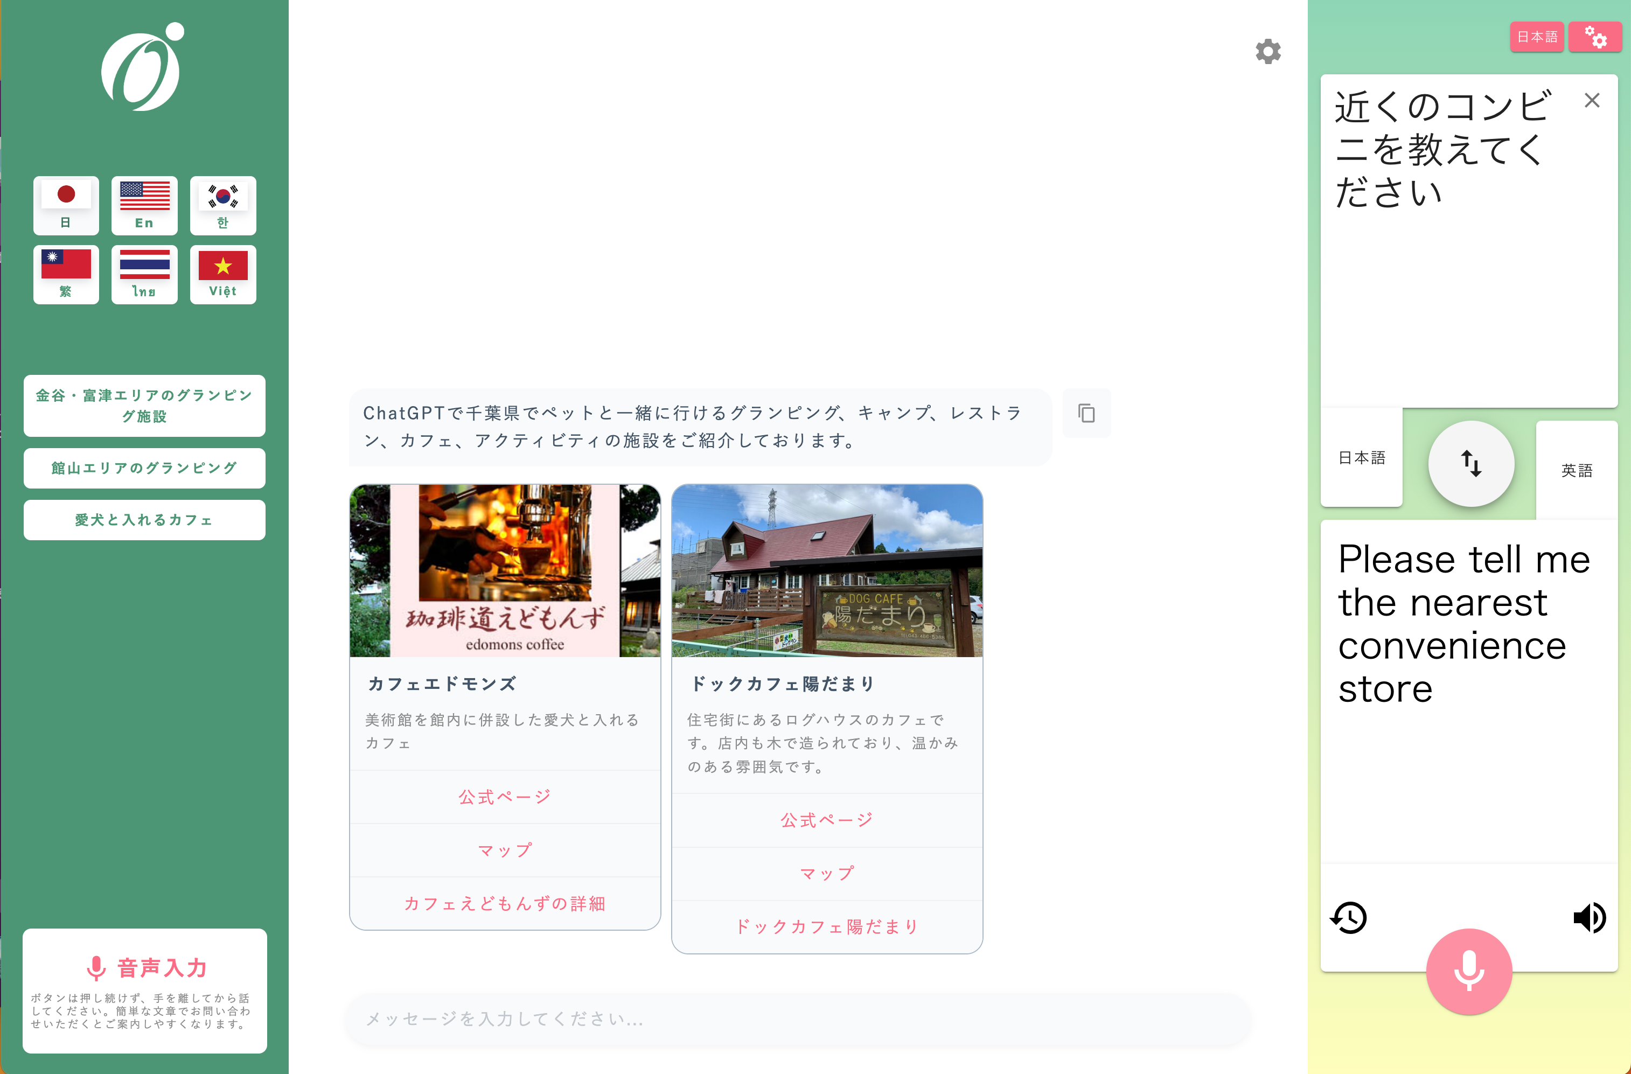This screenshot has height=1074, width=1631.
Task: Select Japanese flag language
Action: [66, 205]
